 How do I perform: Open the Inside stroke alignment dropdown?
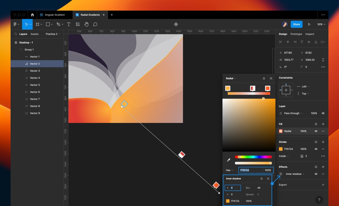[283, 156]
